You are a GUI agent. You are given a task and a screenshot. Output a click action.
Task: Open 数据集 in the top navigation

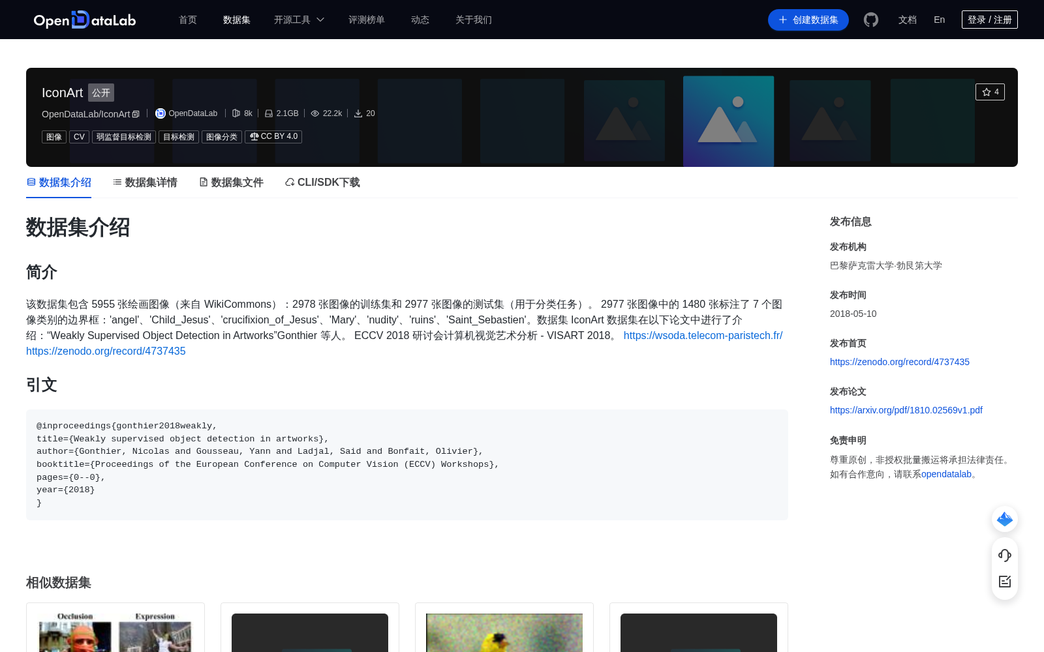(237, 20)
